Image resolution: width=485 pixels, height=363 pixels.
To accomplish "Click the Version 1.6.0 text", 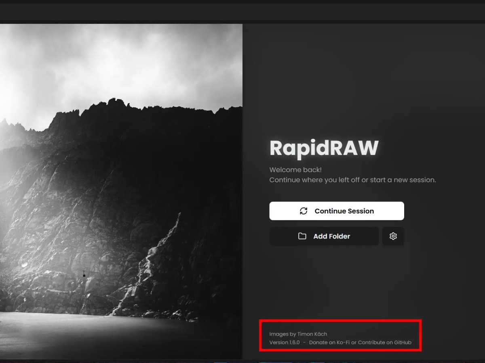I will pyautogui.click(x=285, y=342).
